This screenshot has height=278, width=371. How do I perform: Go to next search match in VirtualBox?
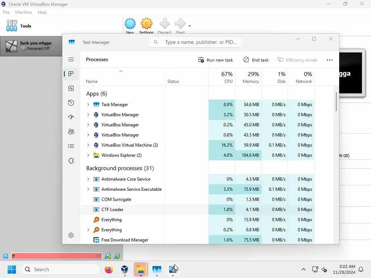117,256
